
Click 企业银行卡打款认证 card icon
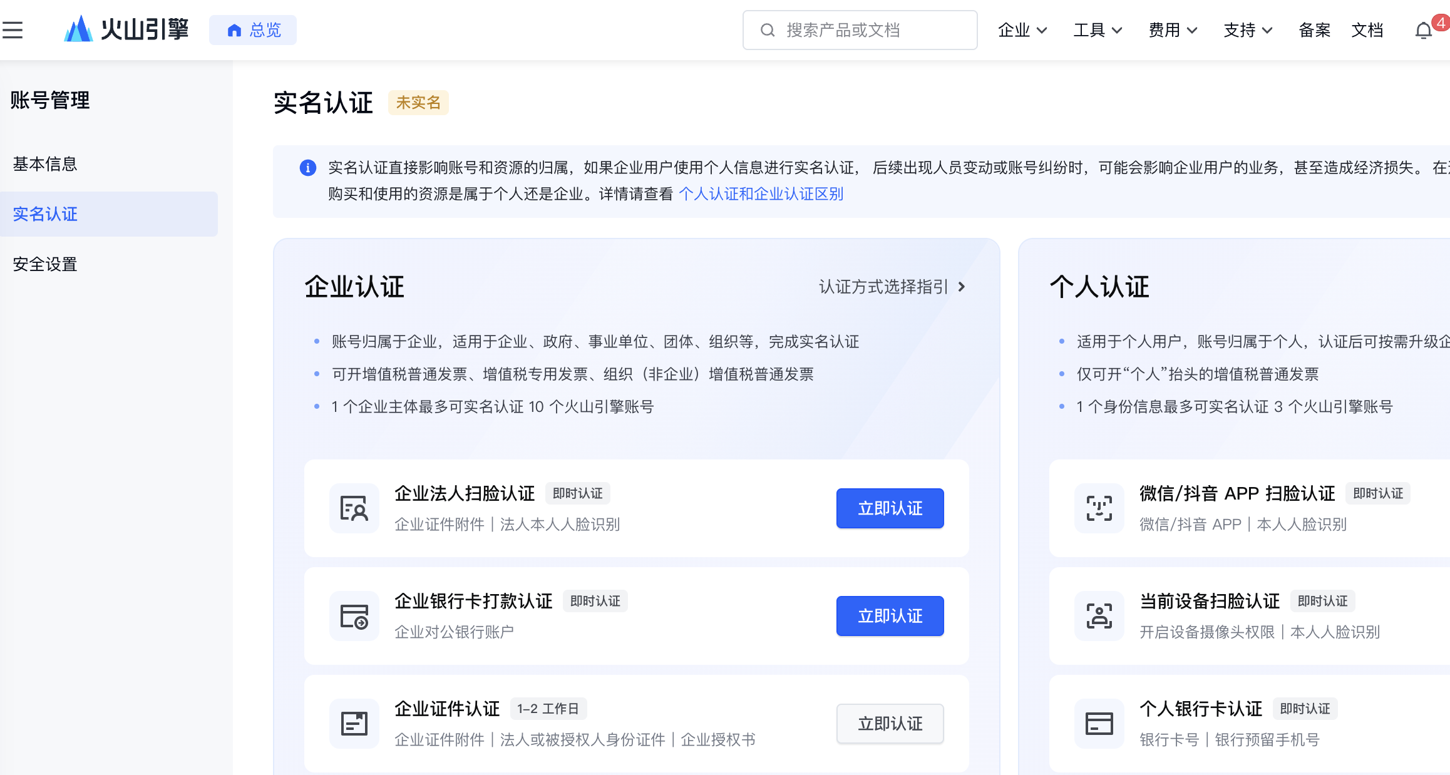(x=354, y=616)
